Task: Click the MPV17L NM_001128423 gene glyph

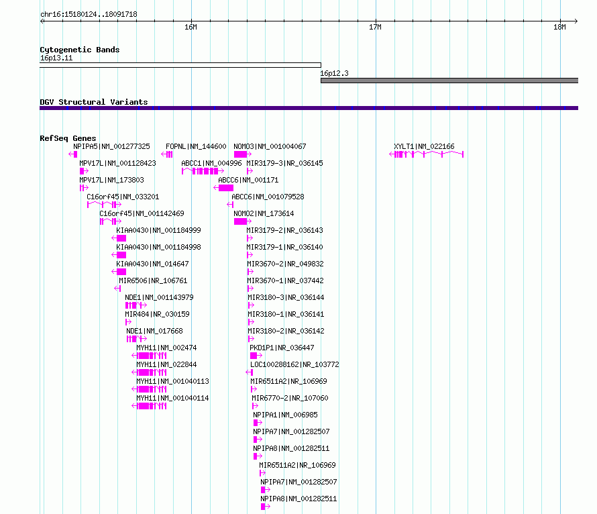Action: (84, 171)
